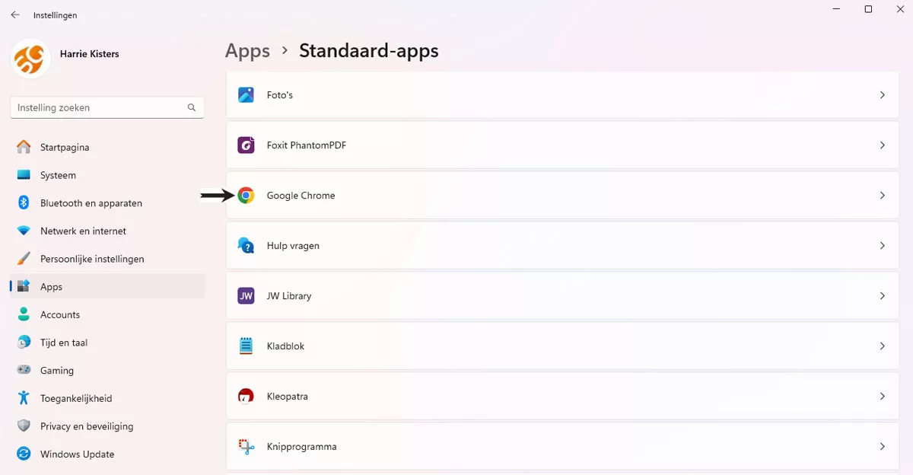Open Persoonlijke instellingen section
The image size is (913, 475).
(x=107, y=259)
